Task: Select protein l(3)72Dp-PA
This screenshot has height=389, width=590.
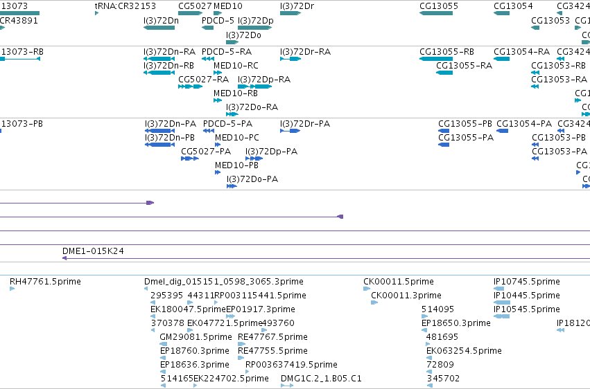Action: [x=271, y=152]
